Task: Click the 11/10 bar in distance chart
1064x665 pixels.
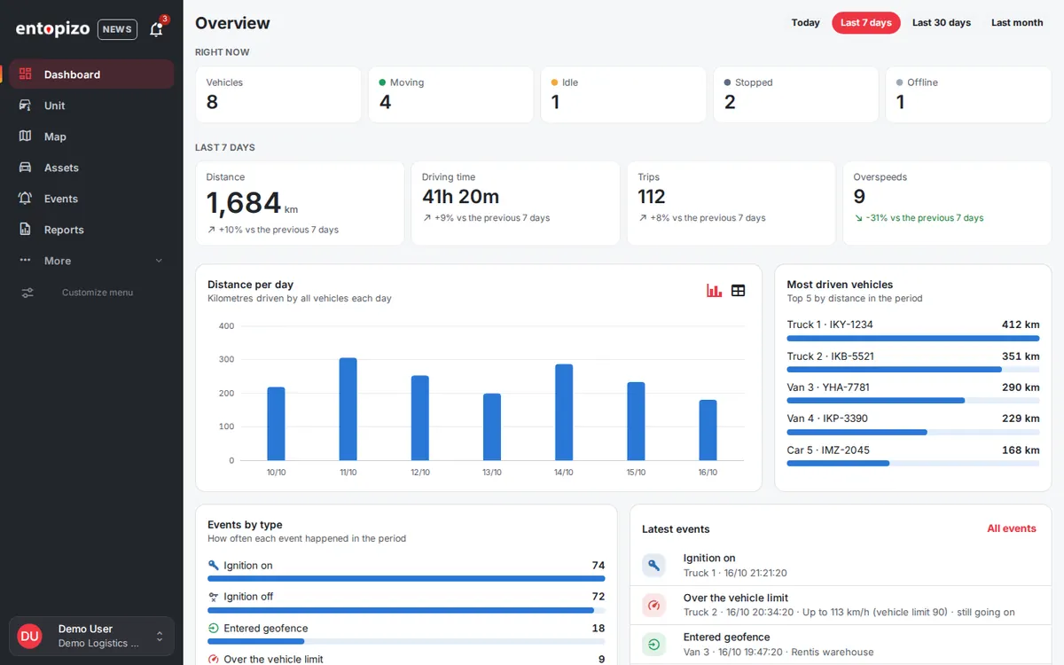Action: click(348, 409)
